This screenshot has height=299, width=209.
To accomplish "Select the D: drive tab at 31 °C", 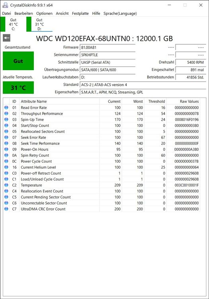I will tap(39, 24).
